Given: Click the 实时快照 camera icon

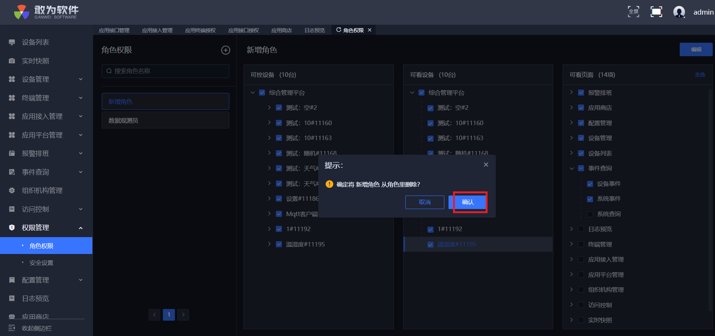Looking at the screenshot, I should pyautogui.click(x=12, y=61).
